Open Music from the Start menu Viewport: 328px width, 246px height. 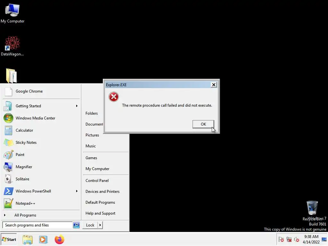tap(91, 146)
